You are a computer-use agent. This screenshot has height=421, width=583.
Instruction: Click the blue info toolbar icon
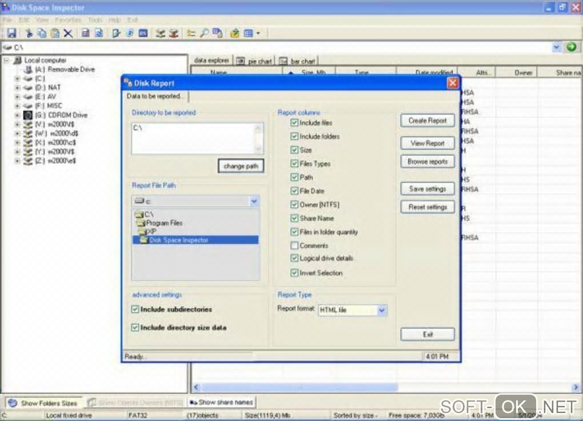130,33
